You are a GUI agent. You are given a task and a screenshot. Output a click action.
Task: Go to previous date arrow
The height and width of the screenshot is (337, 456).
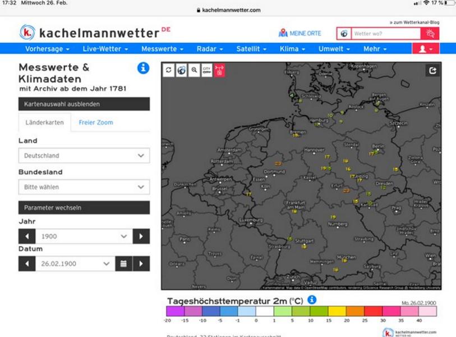(27, 263)
